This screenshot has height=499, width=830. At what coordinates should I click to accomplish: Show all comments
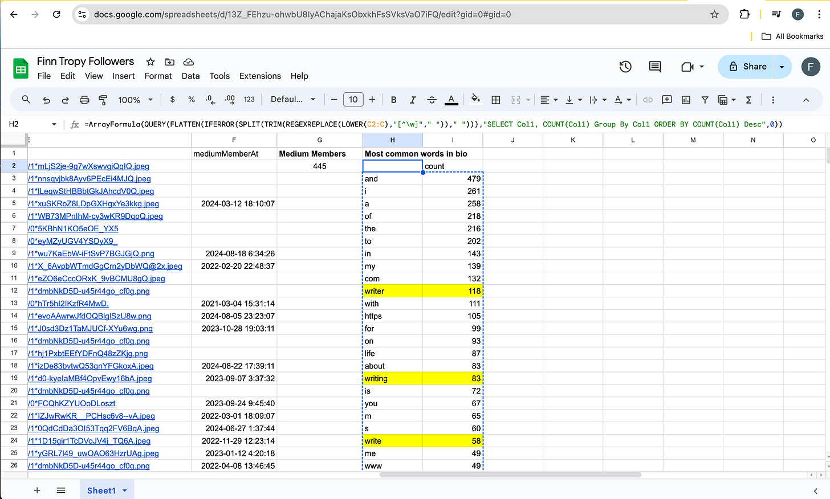pyautogui.click(x=655, y=67)
